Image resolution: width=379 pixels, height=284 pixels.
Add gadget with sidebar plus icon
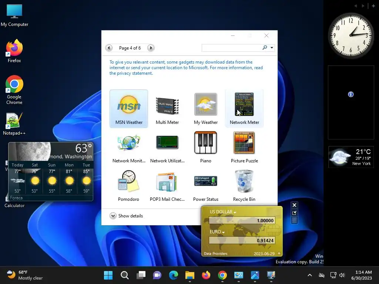click(x=373, y=6)
